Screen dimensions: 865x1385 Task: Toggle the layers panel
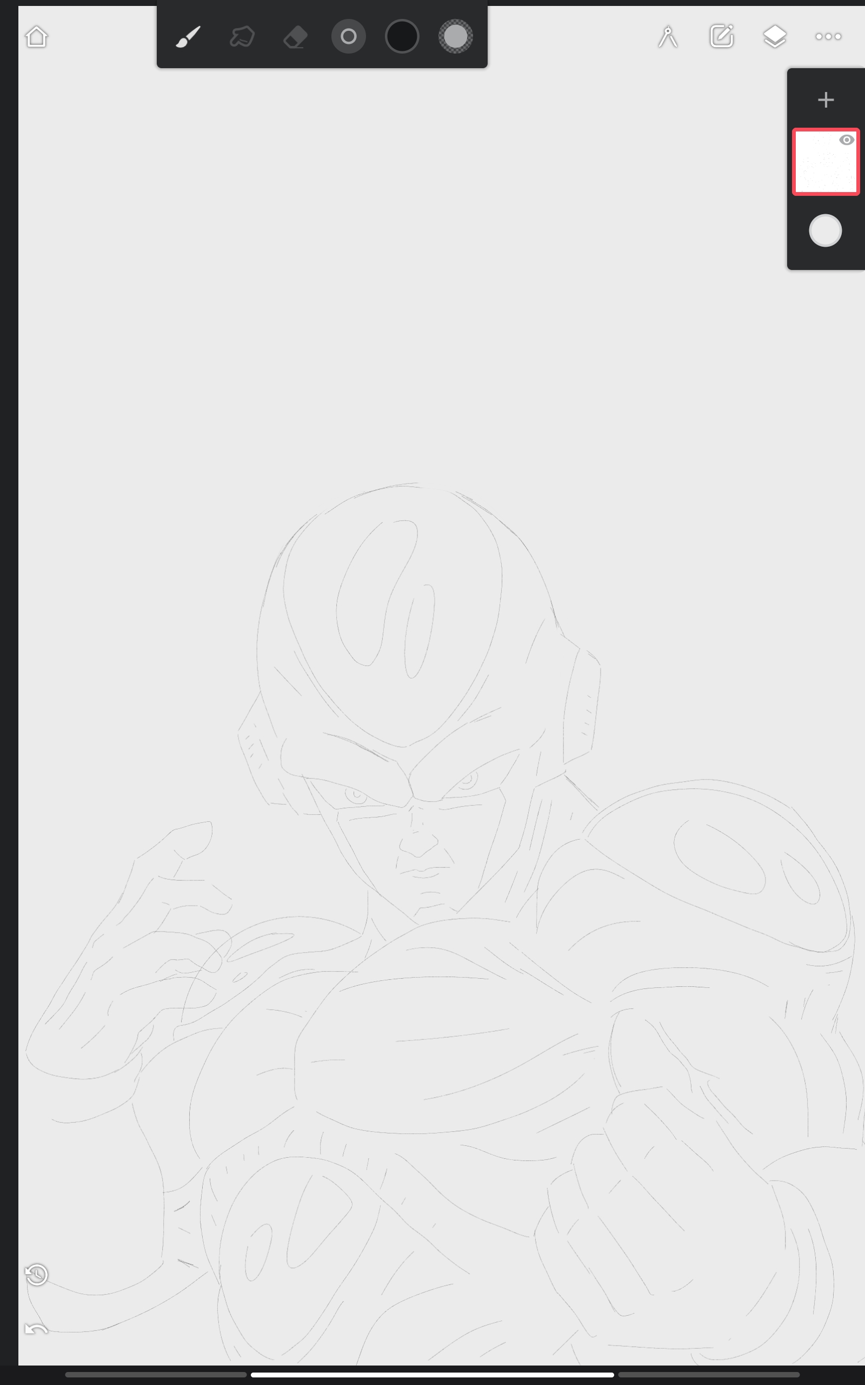pos(775,37)
